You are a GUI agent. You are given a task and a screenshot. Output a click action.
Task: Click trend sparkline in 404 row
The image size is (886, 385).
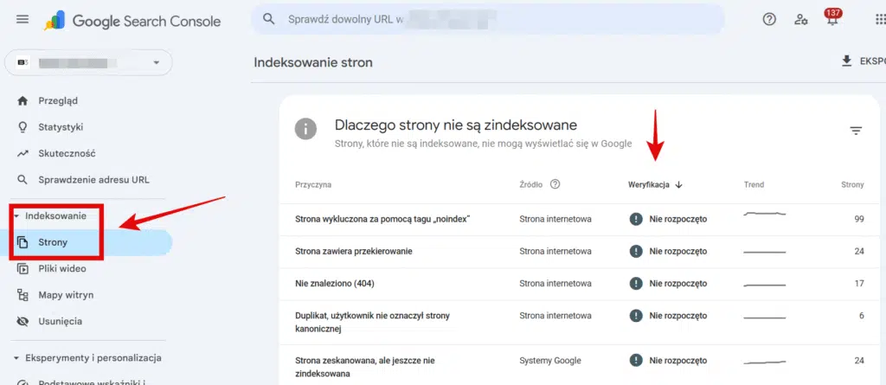coord(765,285)
